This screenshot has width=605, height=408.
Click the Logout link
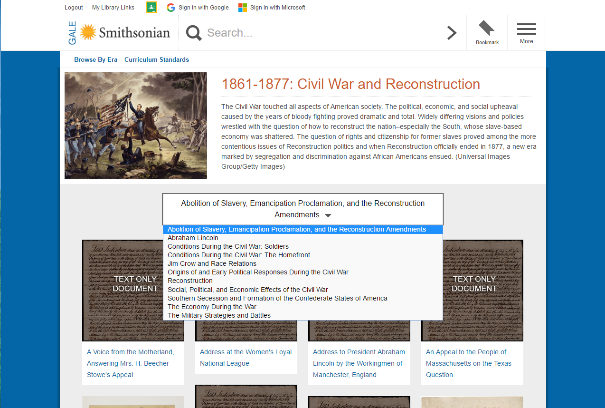click(74, 8)
